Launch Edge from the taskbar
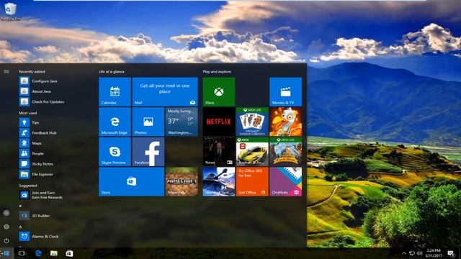The image size is (461, 259). tap(38, 253)
